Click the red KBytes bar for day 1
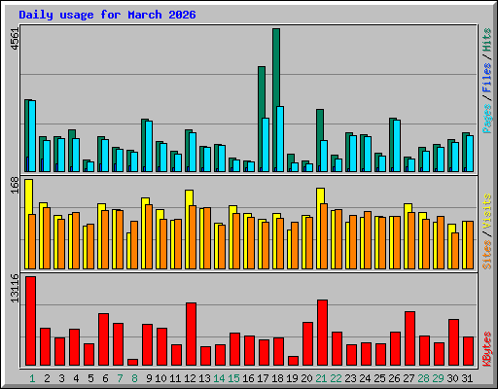Viewport: 498px width, 389px height. [31, 321]
